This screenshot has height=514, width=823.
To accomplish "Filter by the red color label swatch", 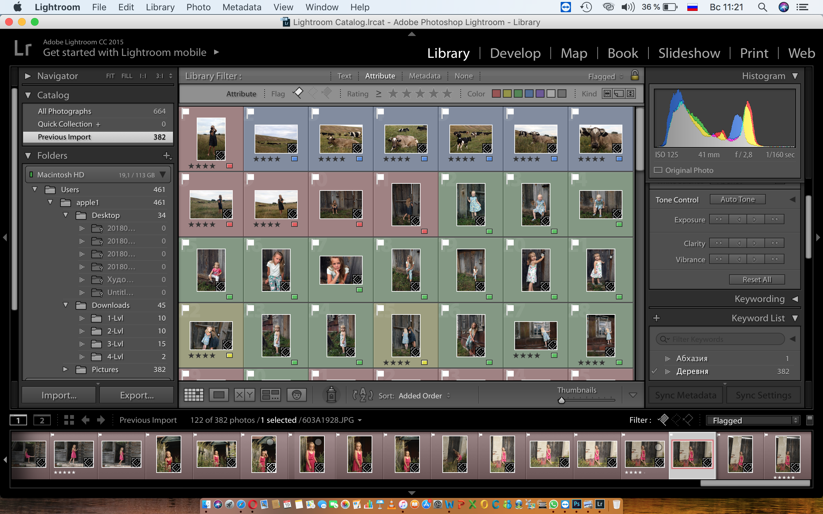I will coord(496,93).
